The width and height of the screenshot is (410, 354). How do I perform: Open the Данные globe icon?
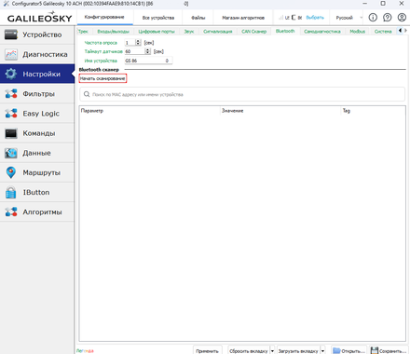click(11, 153)
